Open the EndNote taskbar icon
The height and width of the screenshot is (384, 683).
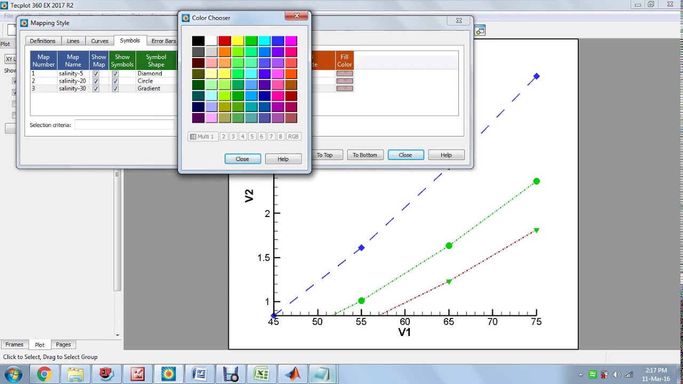point(107,374)
